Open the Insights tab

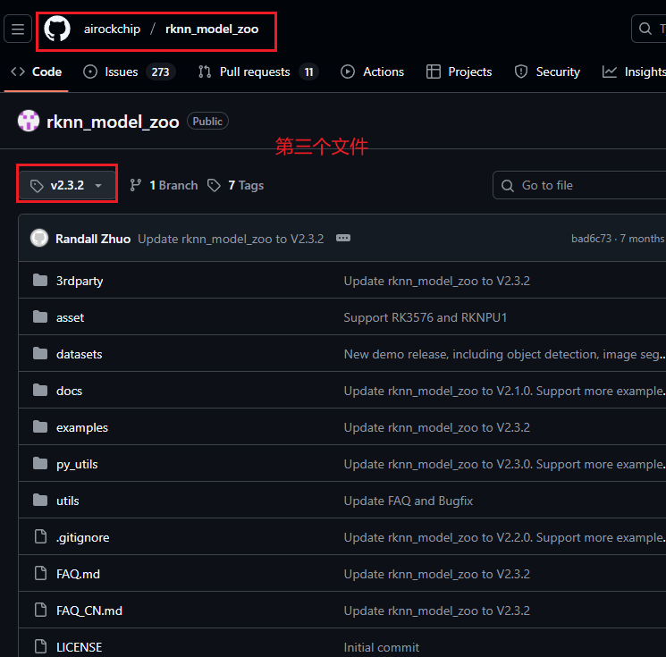(634, 72)
